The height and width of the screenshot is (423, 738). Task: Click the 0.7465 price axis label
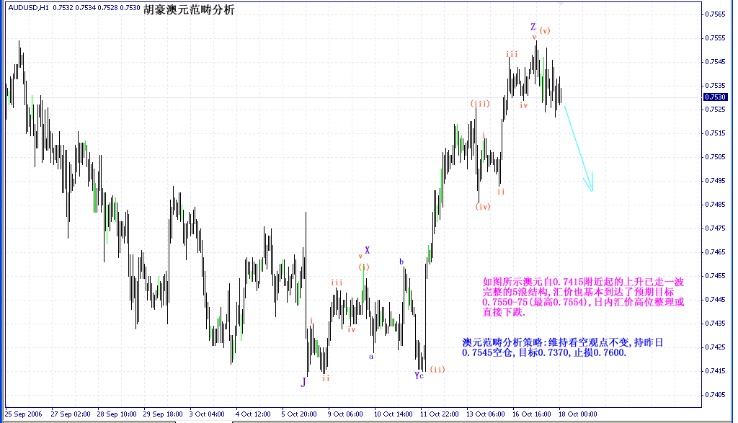(x=716, y=252)
